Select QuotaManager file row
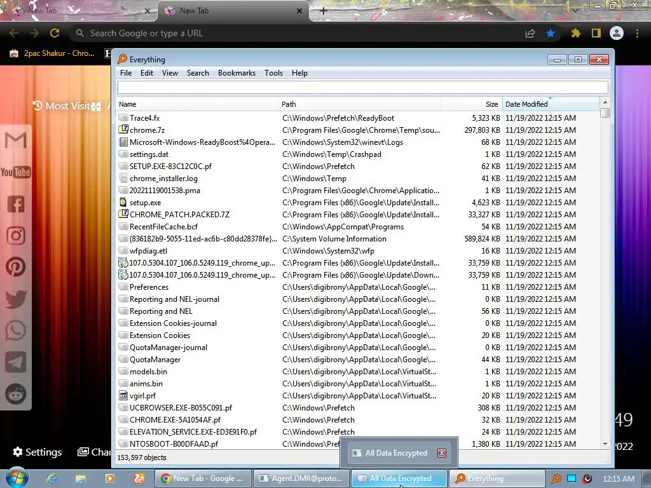 point(359,360)
